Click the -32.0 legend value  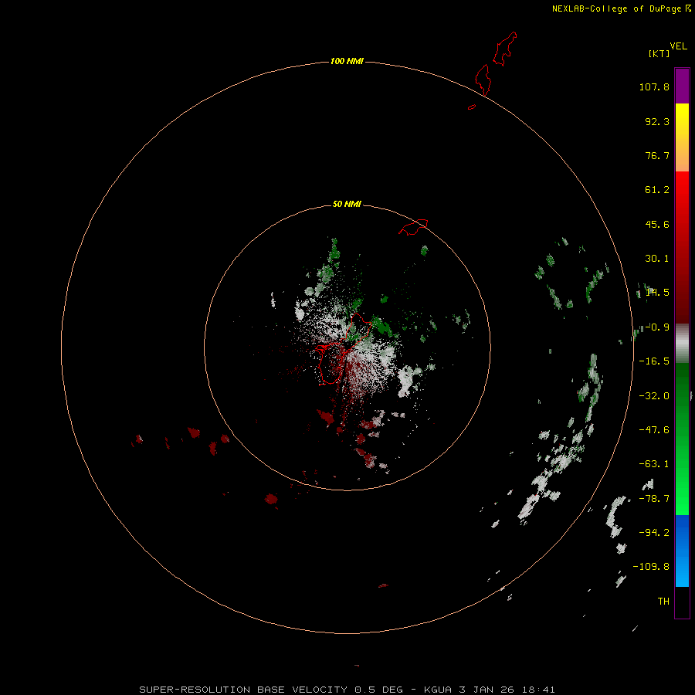pos(654,396)
